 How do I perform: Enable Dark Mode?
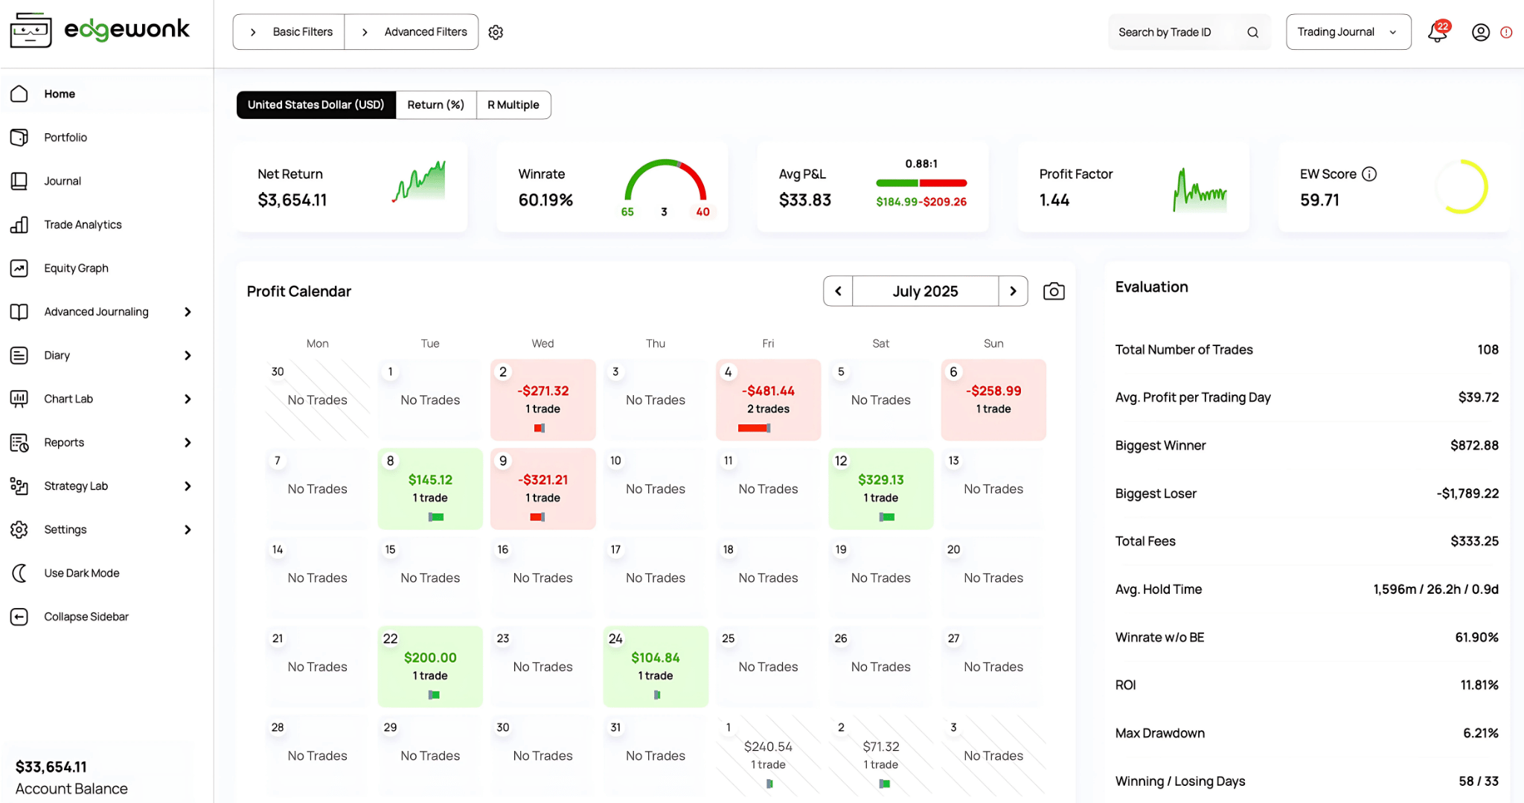pos(82,572)
